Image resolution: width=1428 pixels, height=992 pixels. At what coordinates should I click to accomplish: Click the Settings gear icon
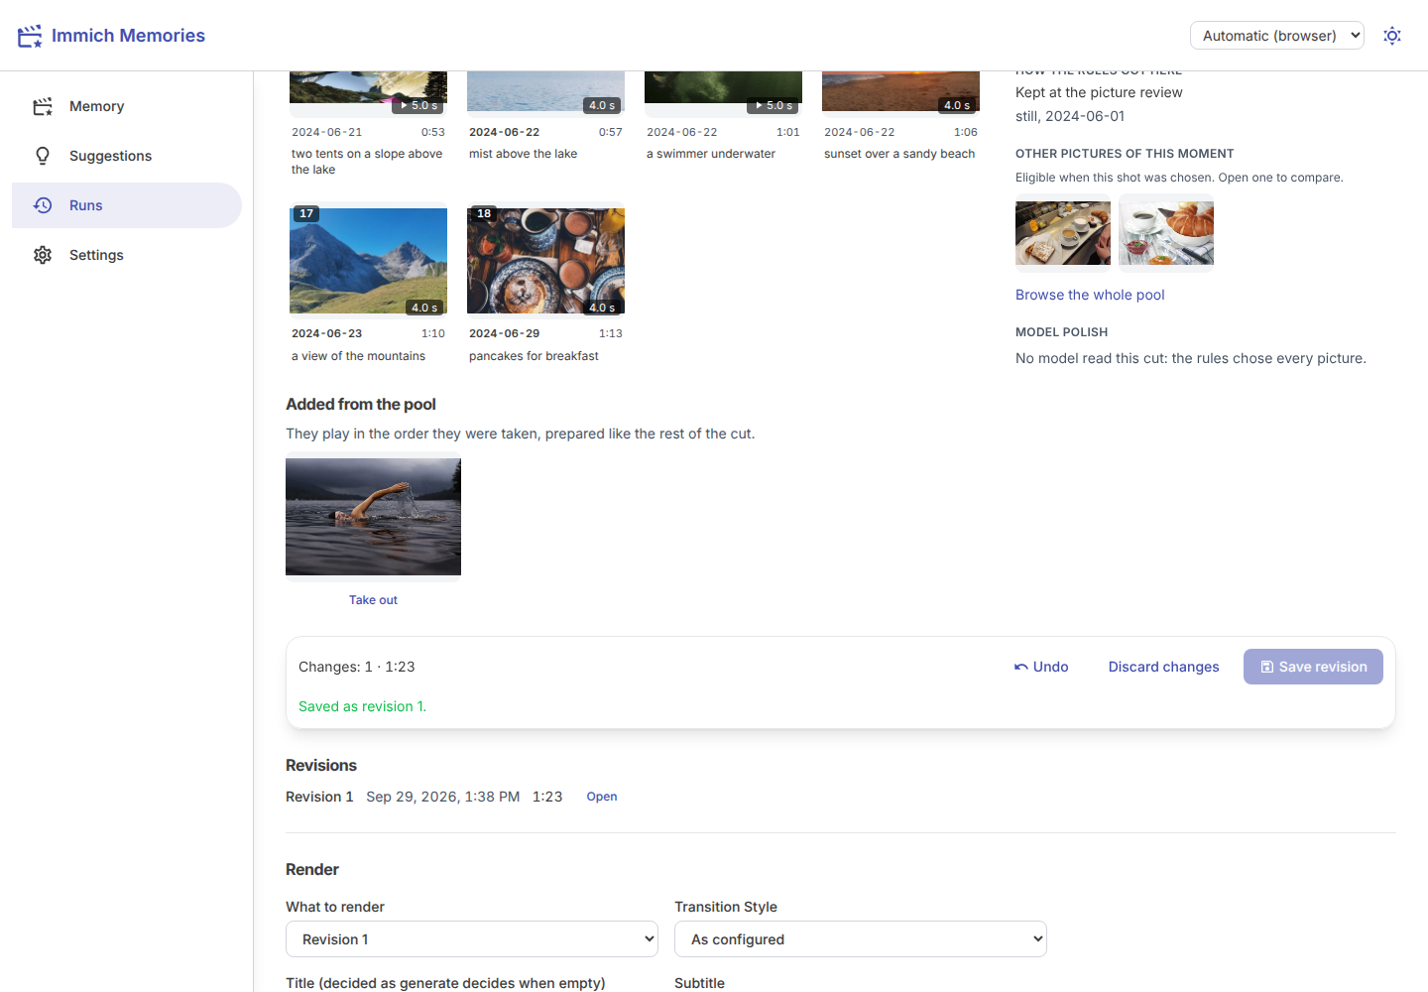click(43, 255)
